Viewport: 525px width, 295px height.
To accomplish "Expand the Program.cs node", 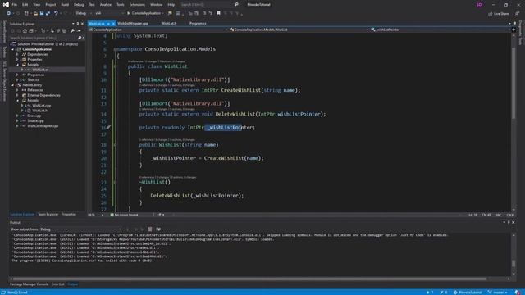I will (x=18, y=75).
